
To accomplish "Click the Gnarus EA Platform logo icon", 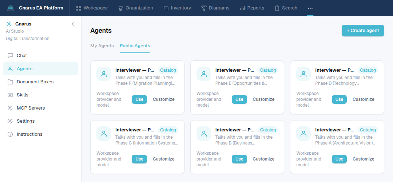I will [x=11, y=8].
